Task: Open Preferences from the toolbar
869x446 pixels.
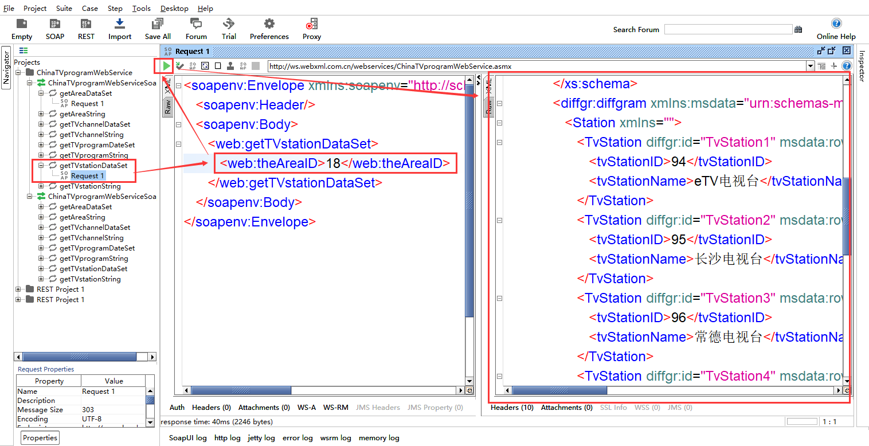Action: click(x=269, y=24)
